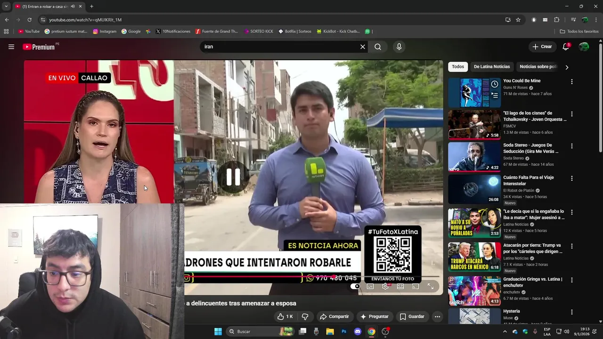This screenshot has height=339, width=603.
Task: Select the Noticias sobre política chip
Action: 538,67
